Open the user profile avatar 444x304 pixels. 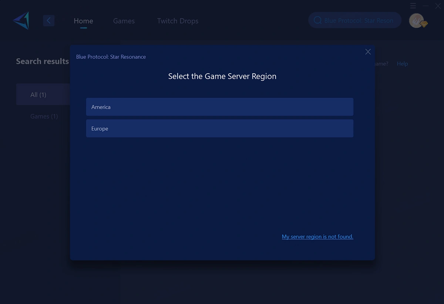[416, 20]
